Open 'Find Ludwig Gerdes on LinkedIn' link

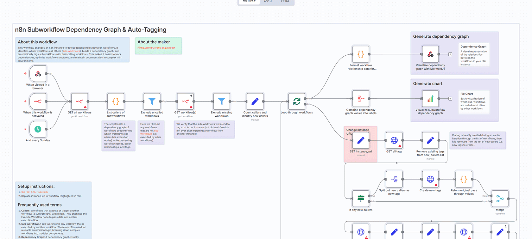pyautogui.click(x=156, y=48)
